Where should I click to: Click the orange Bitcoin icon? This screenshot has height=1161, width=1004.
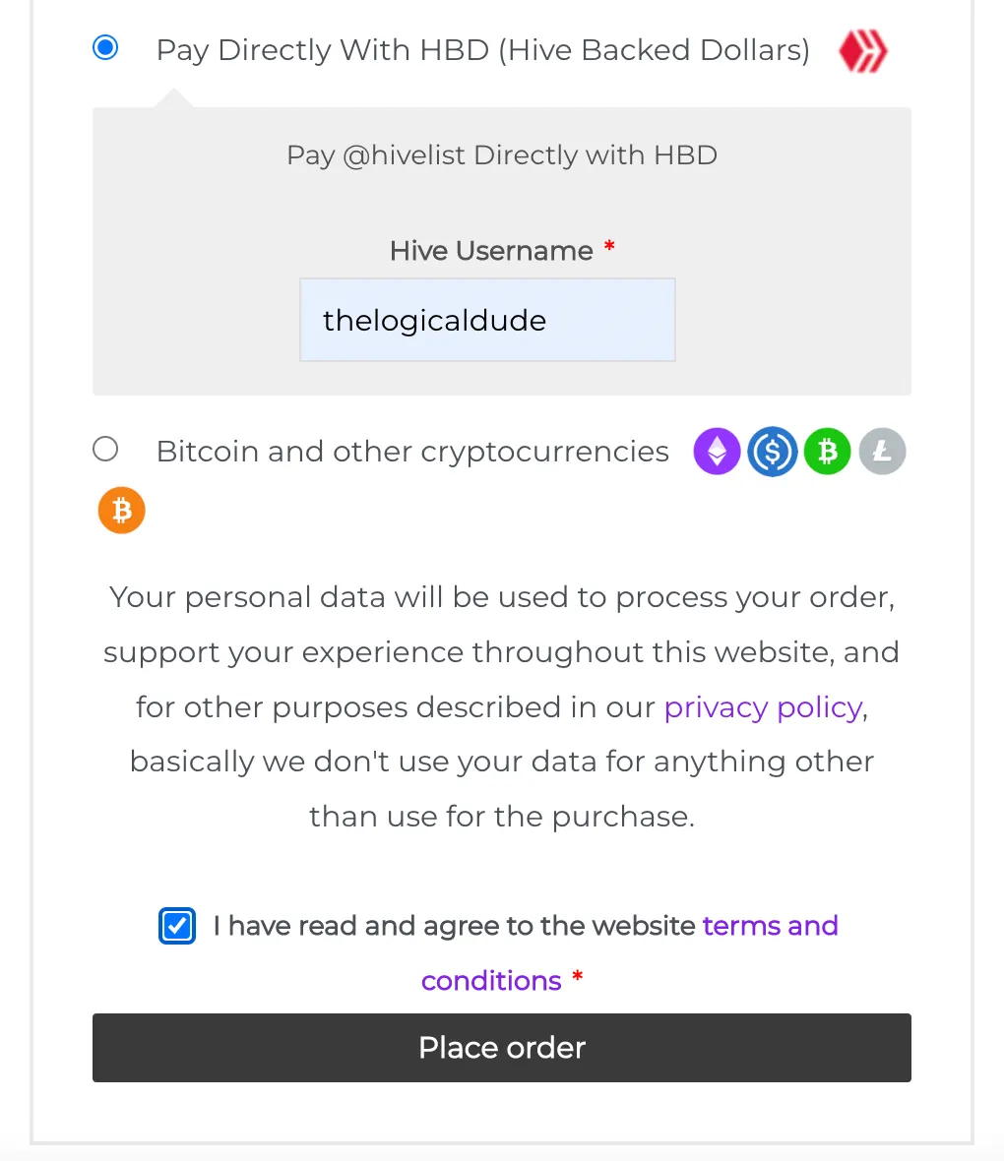point(121,511)
